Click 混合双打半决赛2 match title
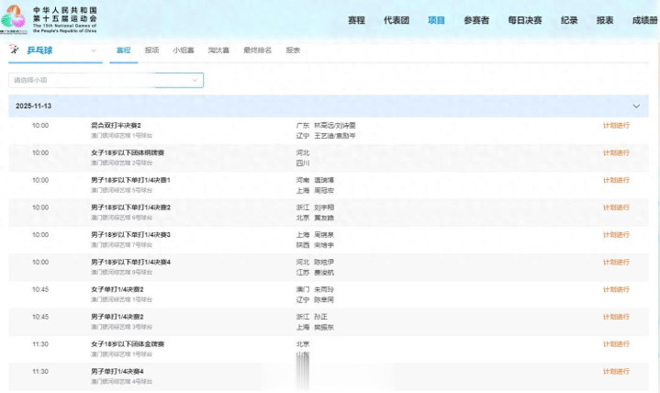Screen dimensions: 660x393 [117, 125]
